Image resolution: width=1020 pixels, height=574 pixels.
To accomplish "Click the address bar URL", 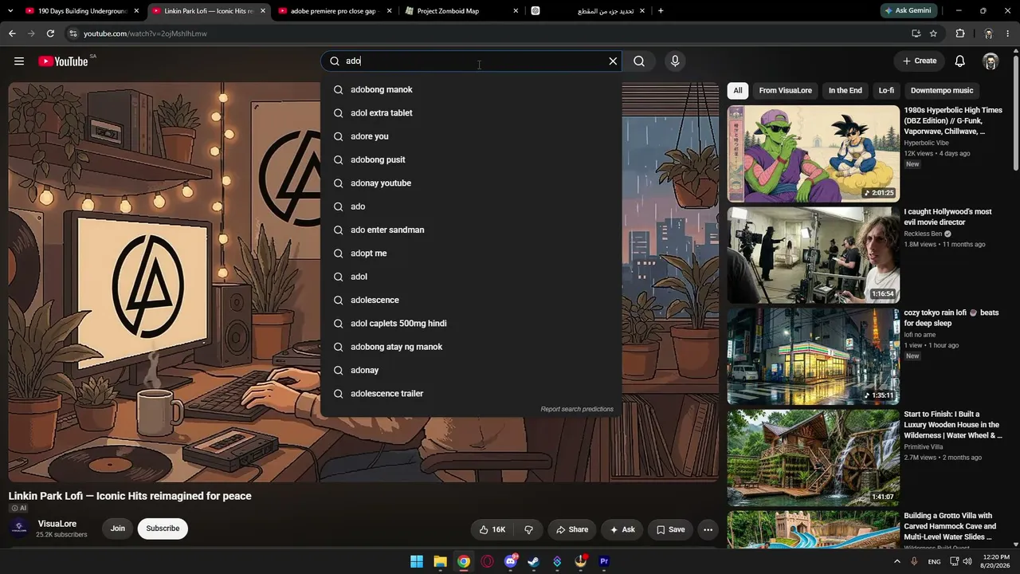I will pos(145,33).
